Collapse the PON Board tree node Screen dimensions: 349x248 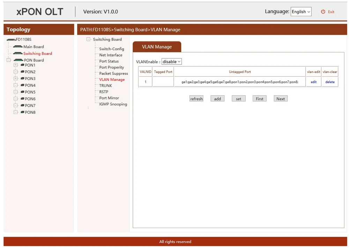(x=9, y=60)
